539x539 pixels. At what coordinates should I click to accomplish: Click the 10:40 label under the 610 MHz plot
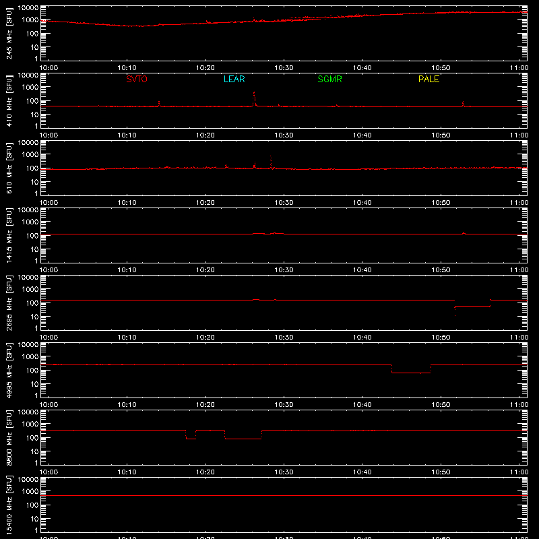[362, 203]
